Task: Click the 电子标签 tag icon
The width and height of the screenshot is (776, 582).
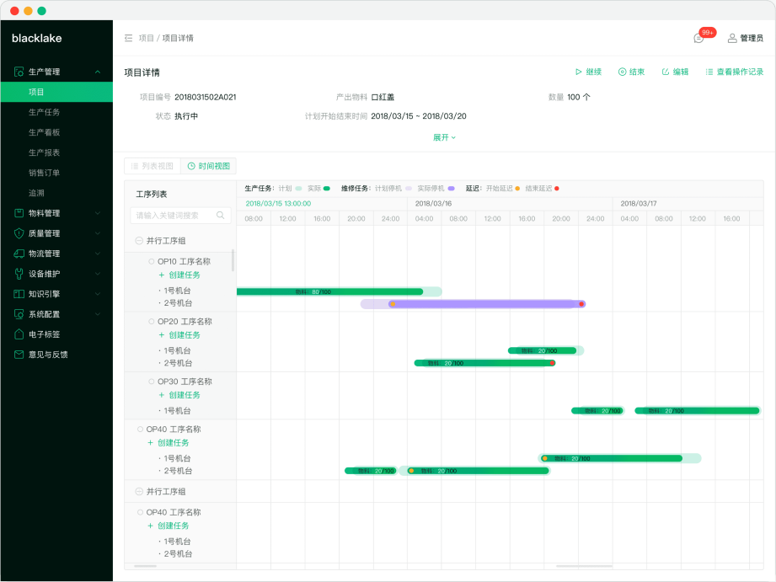Action: [x=19, y=334]
